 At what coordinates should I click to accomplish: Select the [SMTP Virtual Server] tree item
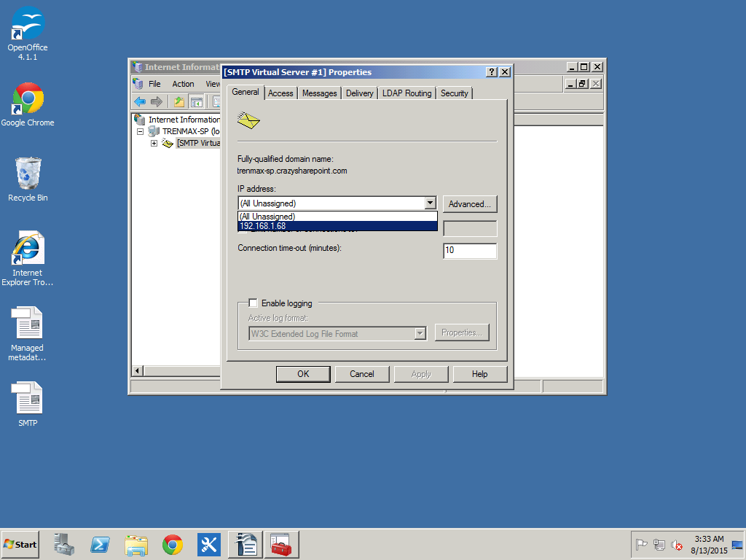198,143
